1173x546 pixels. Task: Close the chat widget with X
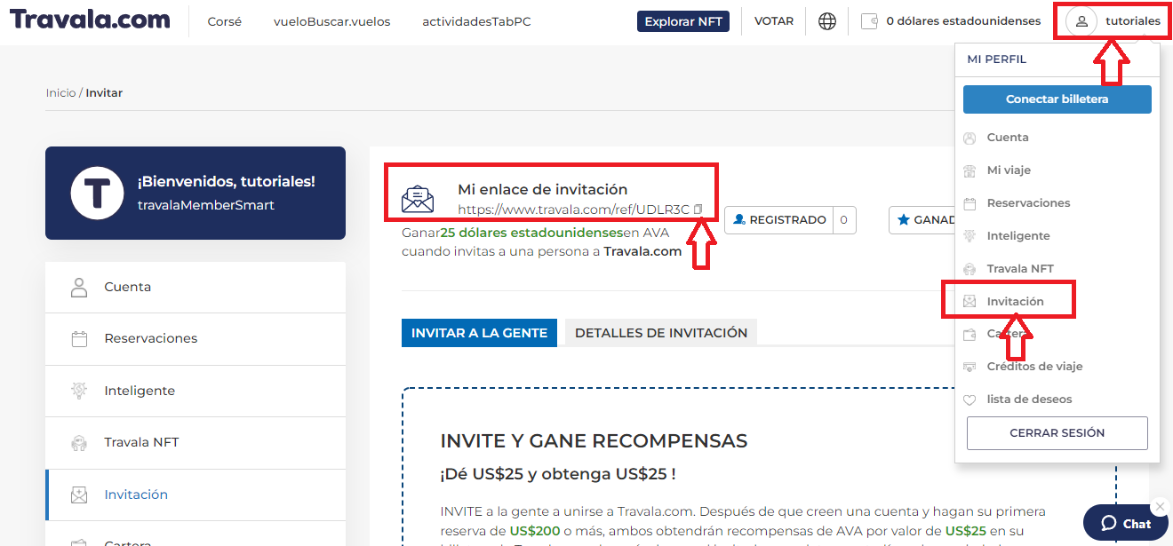tap(1159, 507)
